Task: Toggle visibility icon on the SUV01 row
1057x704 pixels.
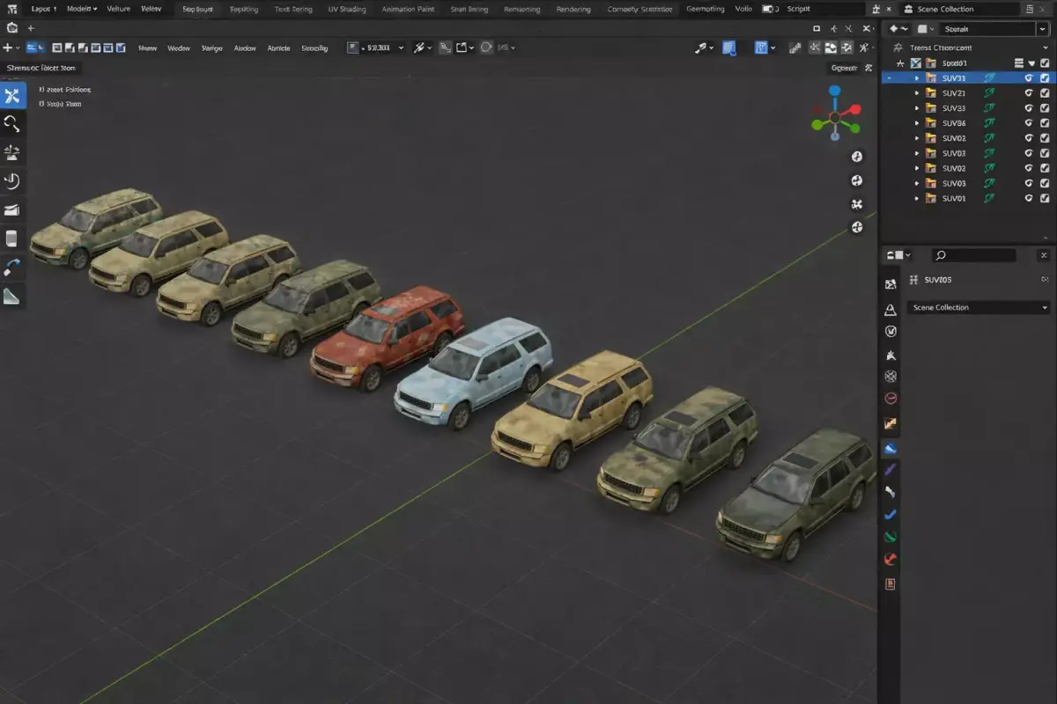Action: click(1028, 198)
